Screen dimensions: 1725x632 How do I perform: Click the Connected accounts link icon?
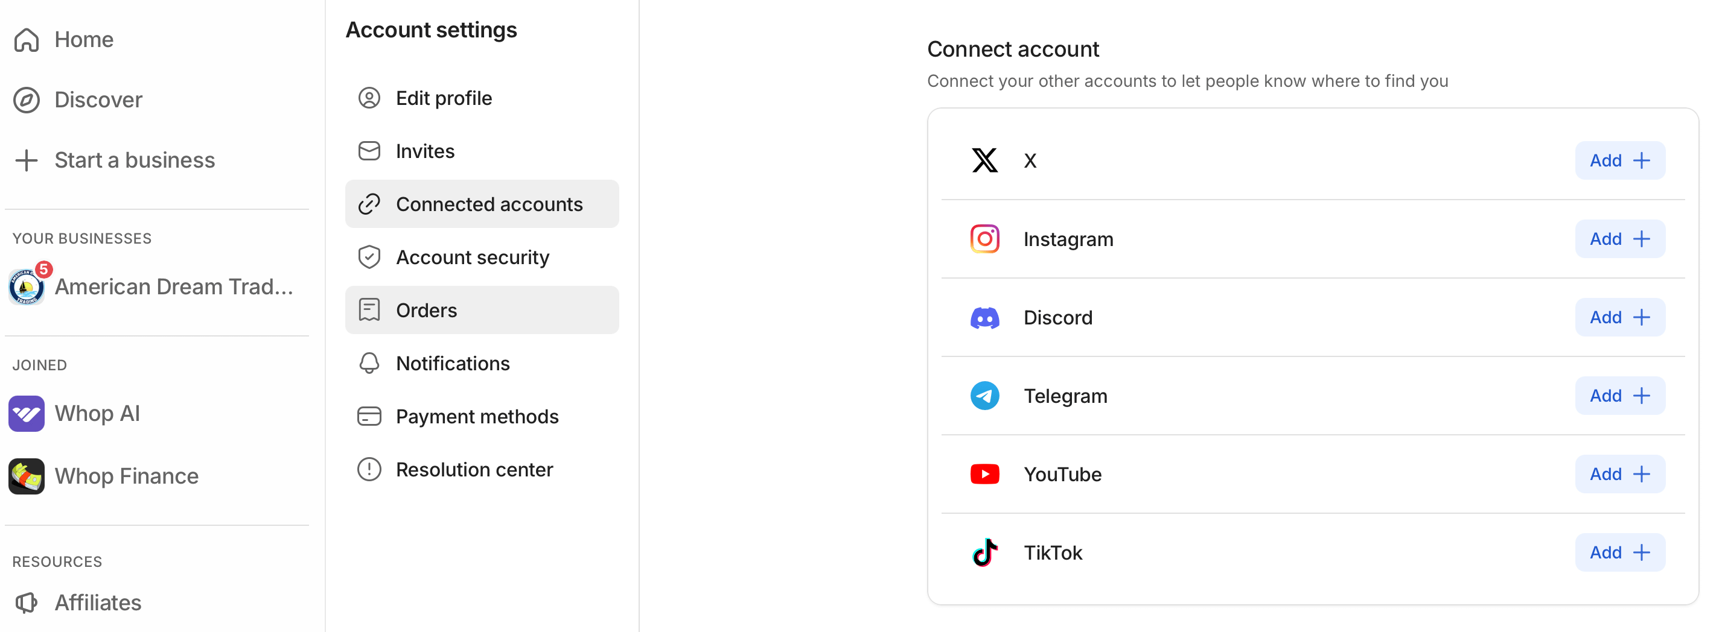point(369,204)
